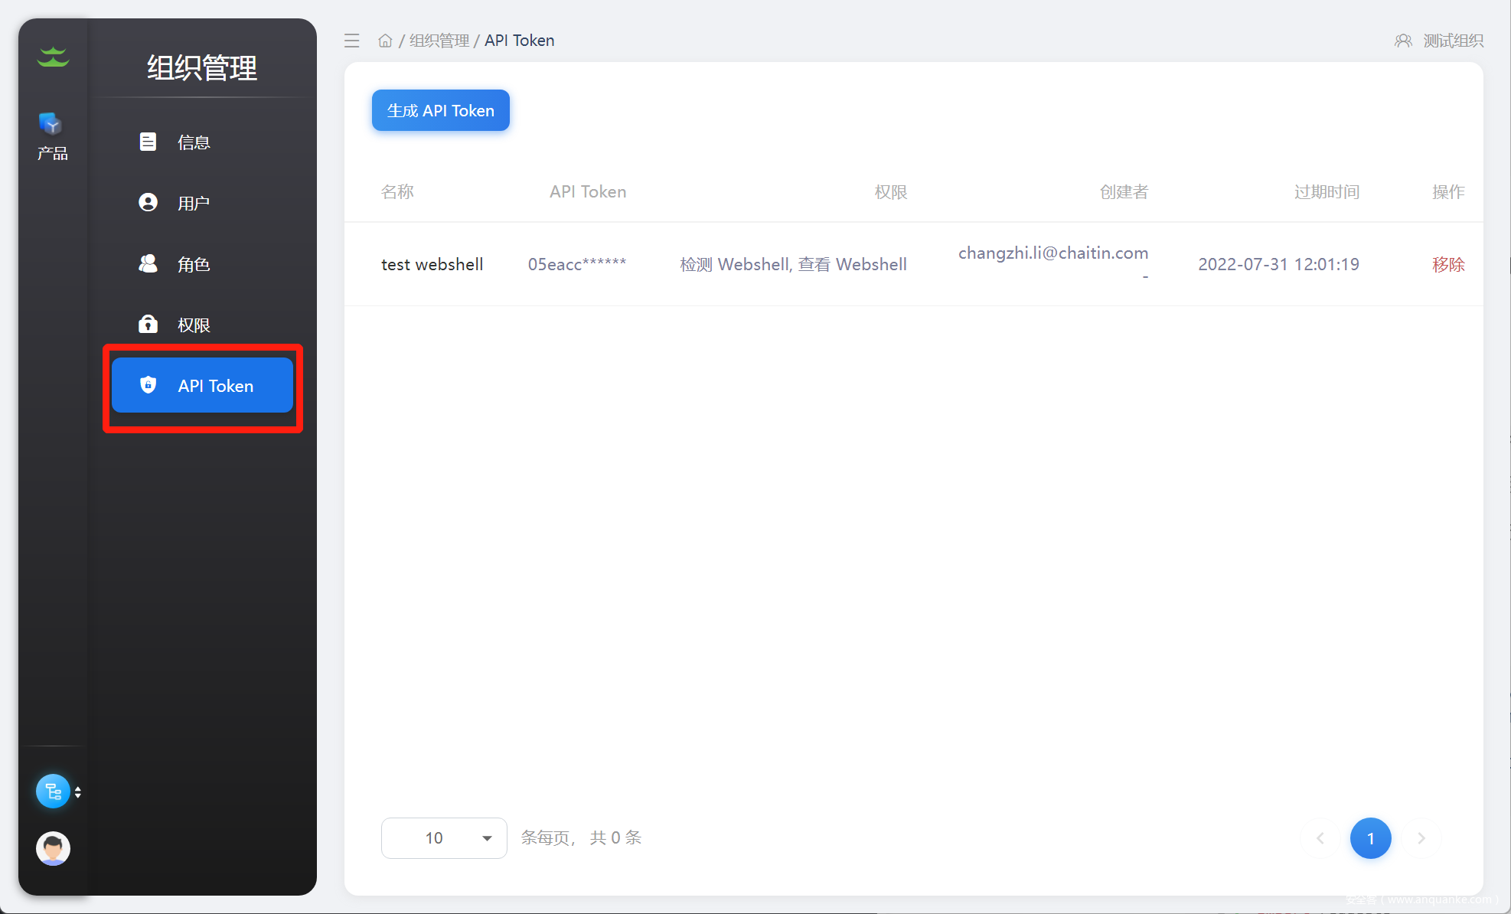Click the shield icon beside API Token
This screenshot has height=914, width=1511.
coord(148,385)
